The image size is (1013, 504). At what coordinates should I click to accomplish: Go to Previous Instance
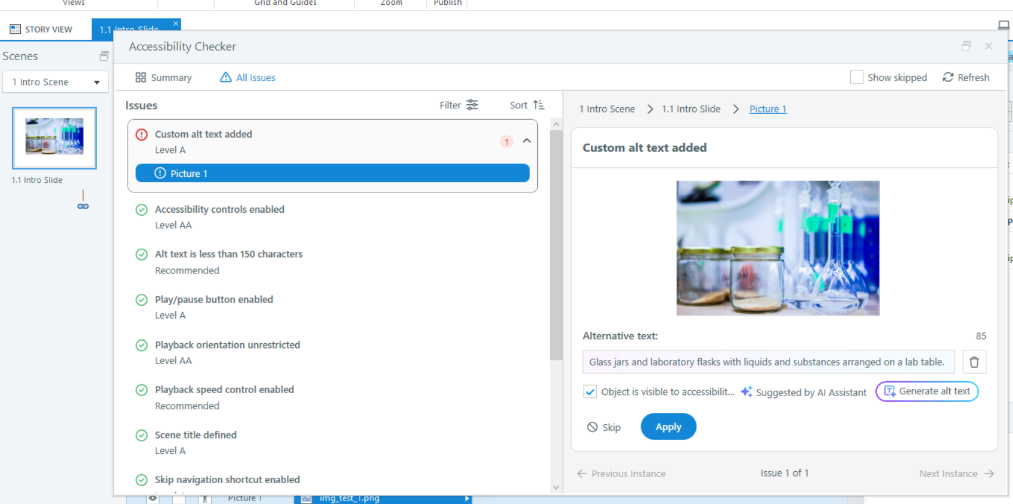(621, 474)
